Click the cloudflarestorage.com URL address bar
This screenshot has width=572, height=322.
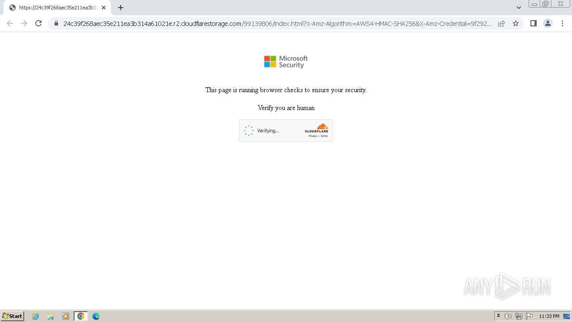(x=277, y=23)
